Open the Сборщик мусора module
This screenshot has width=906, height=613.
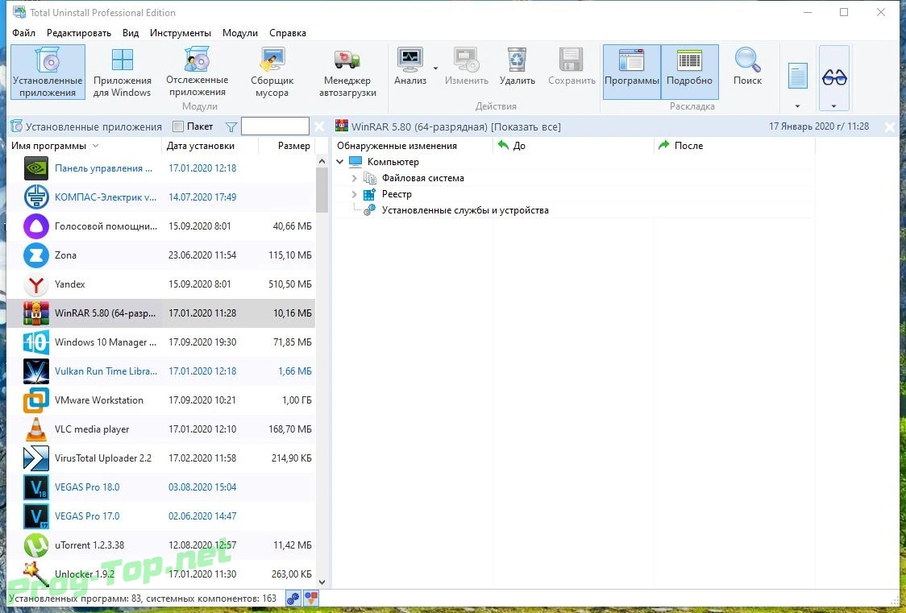[272, 72]
